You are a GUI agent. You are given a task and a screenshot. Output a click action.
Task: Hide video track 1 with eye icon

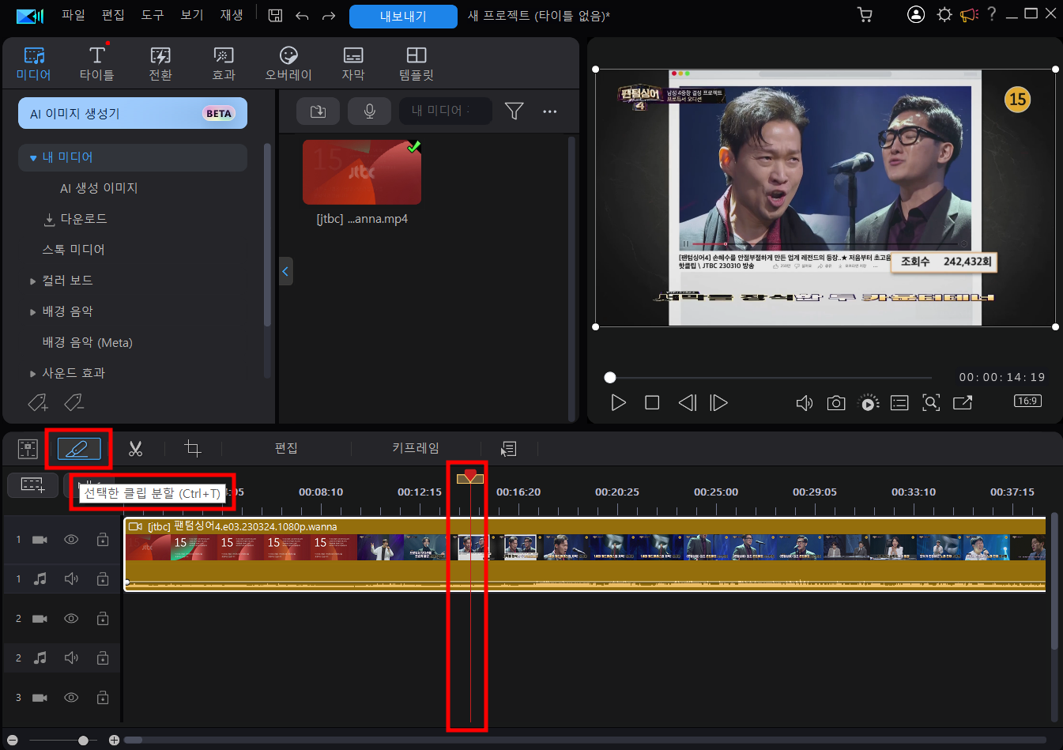[71, 540]
